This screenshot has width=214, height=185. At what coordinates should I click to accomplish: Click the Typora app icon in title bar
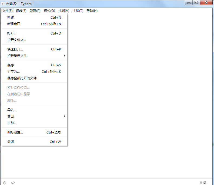pos(3,4)
